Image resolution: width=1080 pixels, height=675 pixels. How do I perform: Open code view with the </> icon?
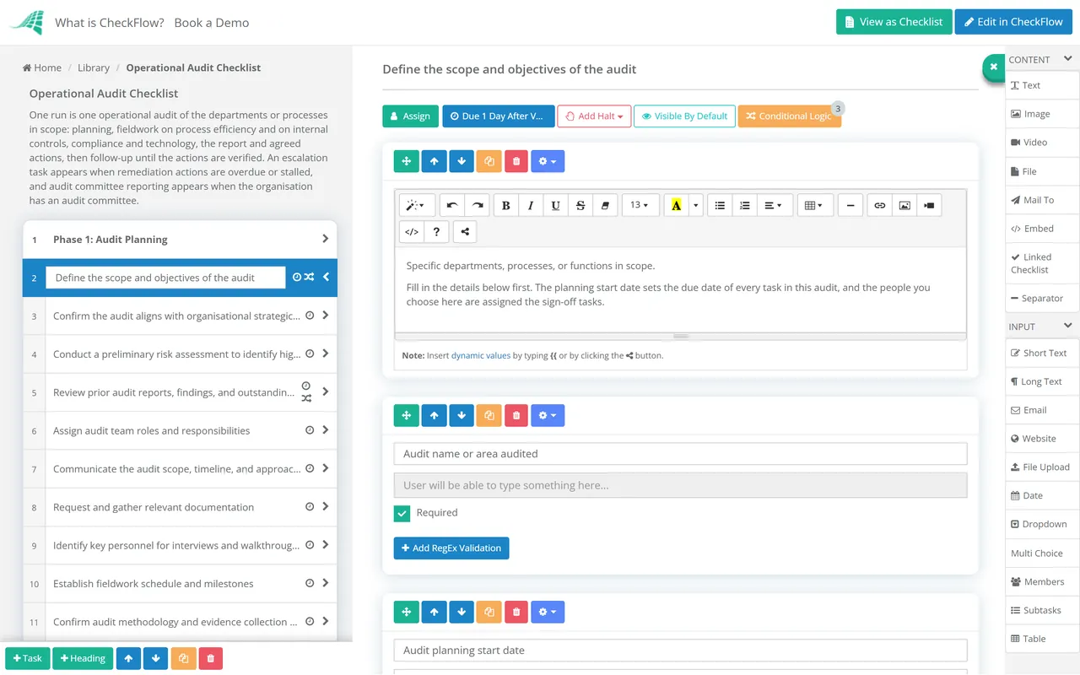412,231
